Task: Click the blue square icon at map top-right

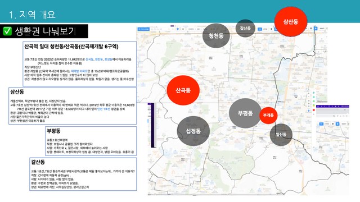Action: tap(316, 29)
